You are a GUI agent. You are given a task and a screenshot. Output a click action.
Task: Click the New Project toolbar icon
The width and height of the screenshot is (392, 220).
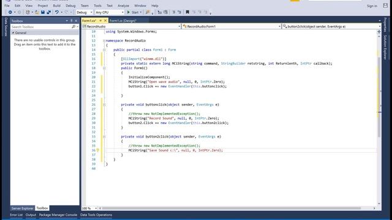(28, 12)
